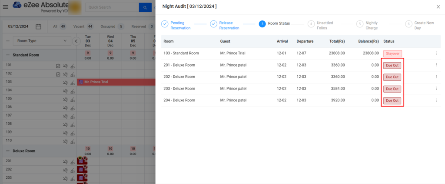Screen dimensions: 445x184
Task: Click the left arrow to scroll calendar back
Action: click(76, 41)
